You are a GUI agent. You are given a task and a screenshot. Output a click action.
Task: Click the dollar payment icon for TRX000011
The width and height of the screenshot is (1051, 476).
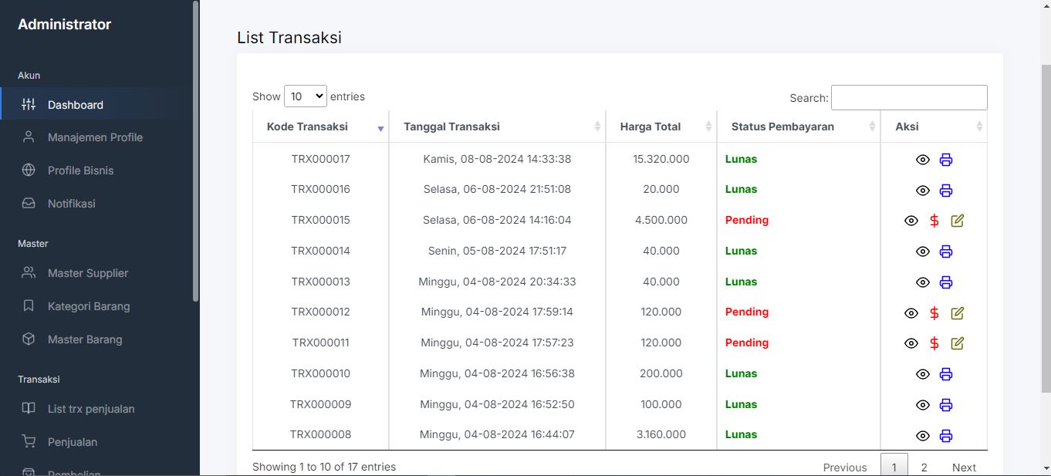coord(934,343)
